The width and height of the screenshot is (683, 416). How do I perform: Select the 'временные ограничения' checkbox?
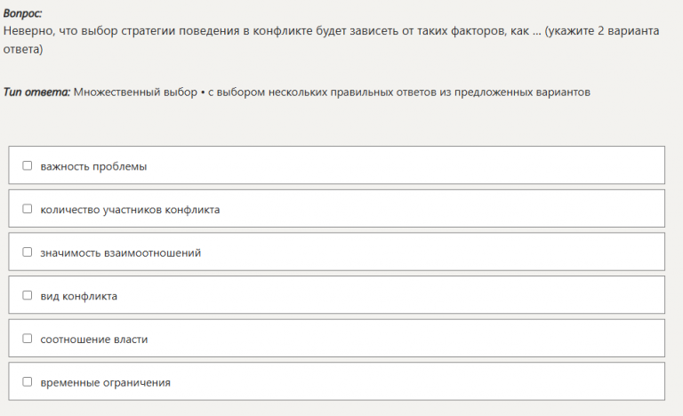tap(27, 381)
